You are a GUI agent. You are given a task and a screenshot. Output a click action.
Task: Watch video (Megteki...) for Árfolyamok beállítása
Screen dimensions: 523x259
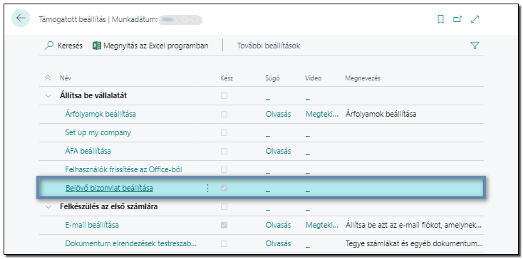322,114
